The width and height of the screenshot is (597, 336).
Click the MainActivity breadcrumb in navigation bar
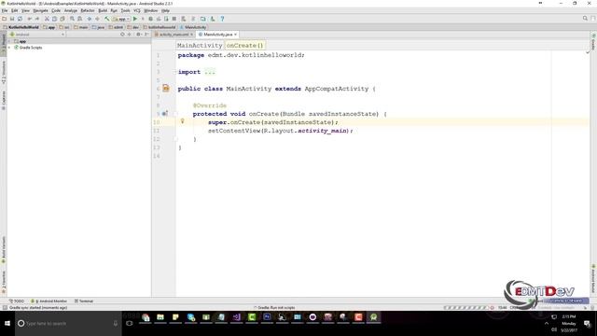click(x=193, y=27)
